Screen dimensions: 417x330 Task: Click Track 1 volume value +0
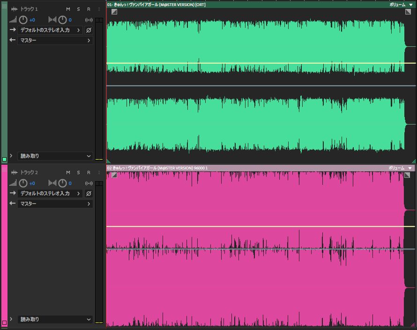32,20
